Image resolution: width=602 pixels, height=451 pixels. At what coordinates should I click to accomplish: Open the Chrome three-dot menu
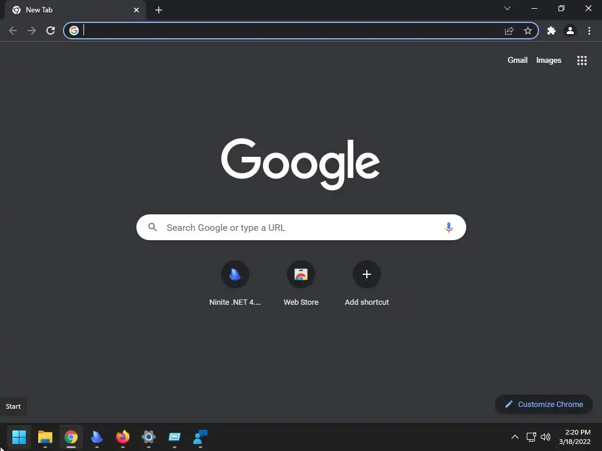(x=589, y=31)
